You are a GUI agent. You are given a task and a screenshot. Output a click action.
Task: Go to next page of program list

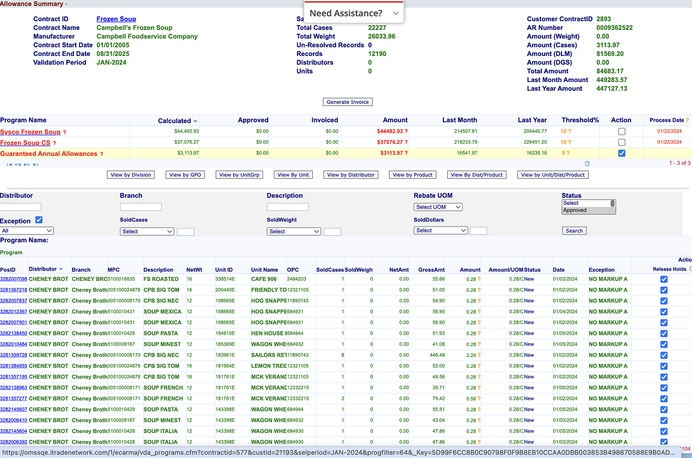27,164
